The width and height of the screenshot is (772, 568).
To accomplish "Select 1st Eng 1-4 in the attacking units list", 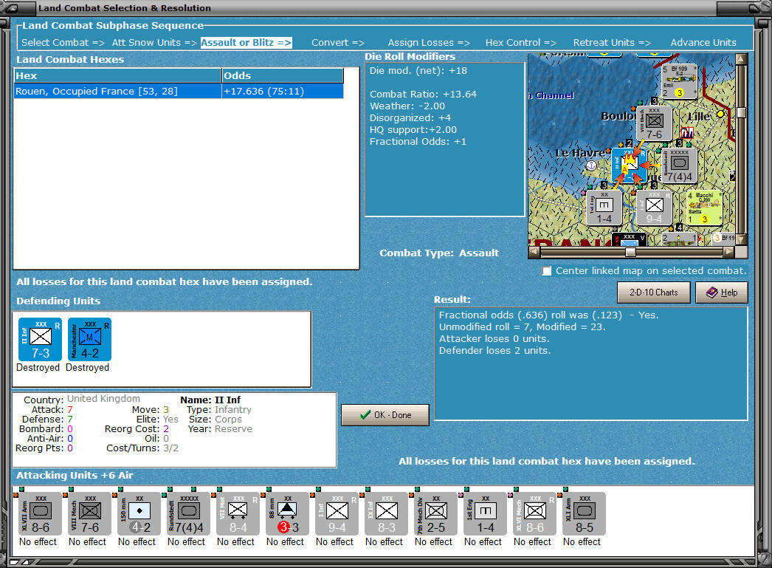I will point(486,514).
